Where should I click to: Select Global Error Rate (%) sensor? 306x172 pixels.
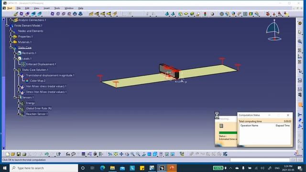point(39,108)
